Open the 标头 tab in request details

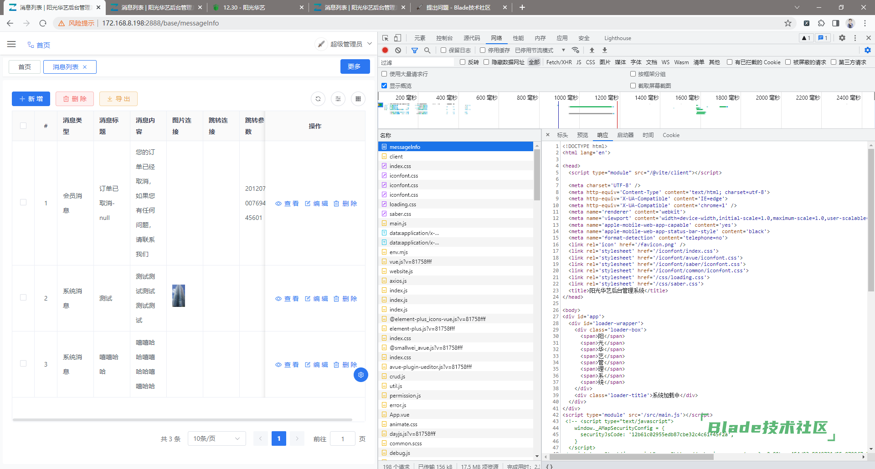tap(562, 135)
